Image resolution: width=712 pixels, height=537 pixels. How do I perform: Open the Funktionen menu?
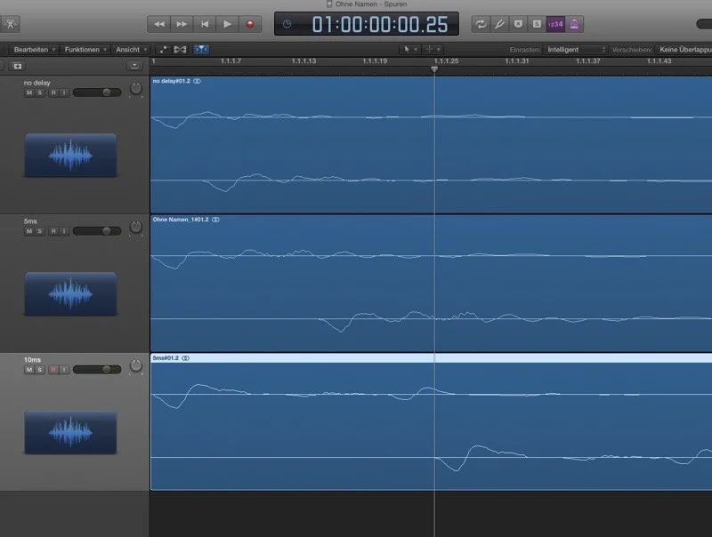pos(85,50)
